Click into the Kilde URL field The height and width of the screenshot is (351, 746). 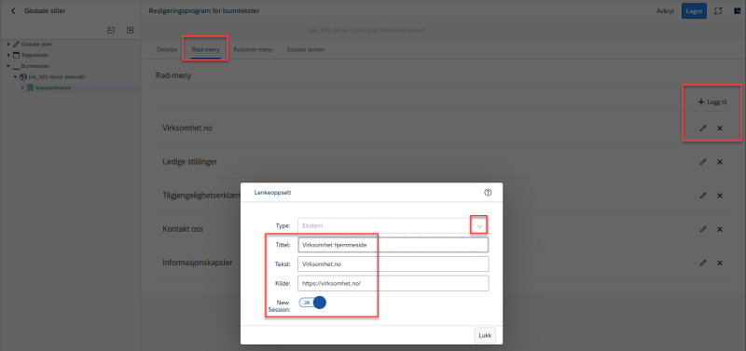[x=393, y=283]
